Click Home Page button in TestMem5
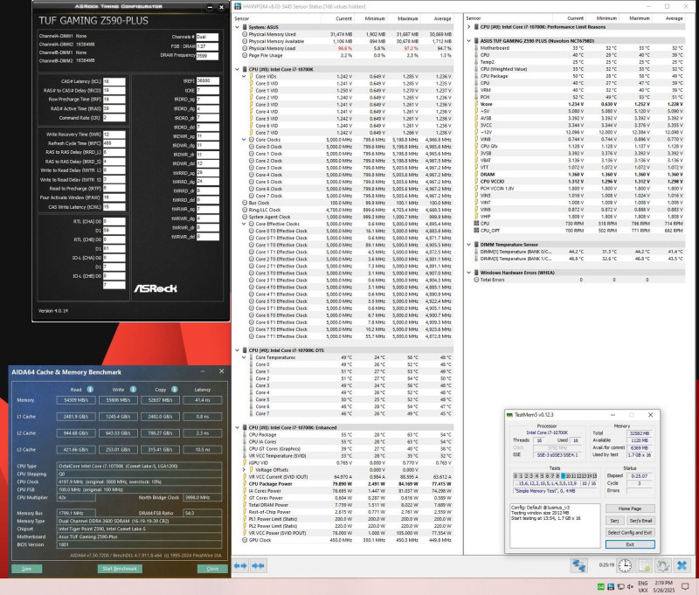This screenshot has width=699, height=595. (630, 509)
